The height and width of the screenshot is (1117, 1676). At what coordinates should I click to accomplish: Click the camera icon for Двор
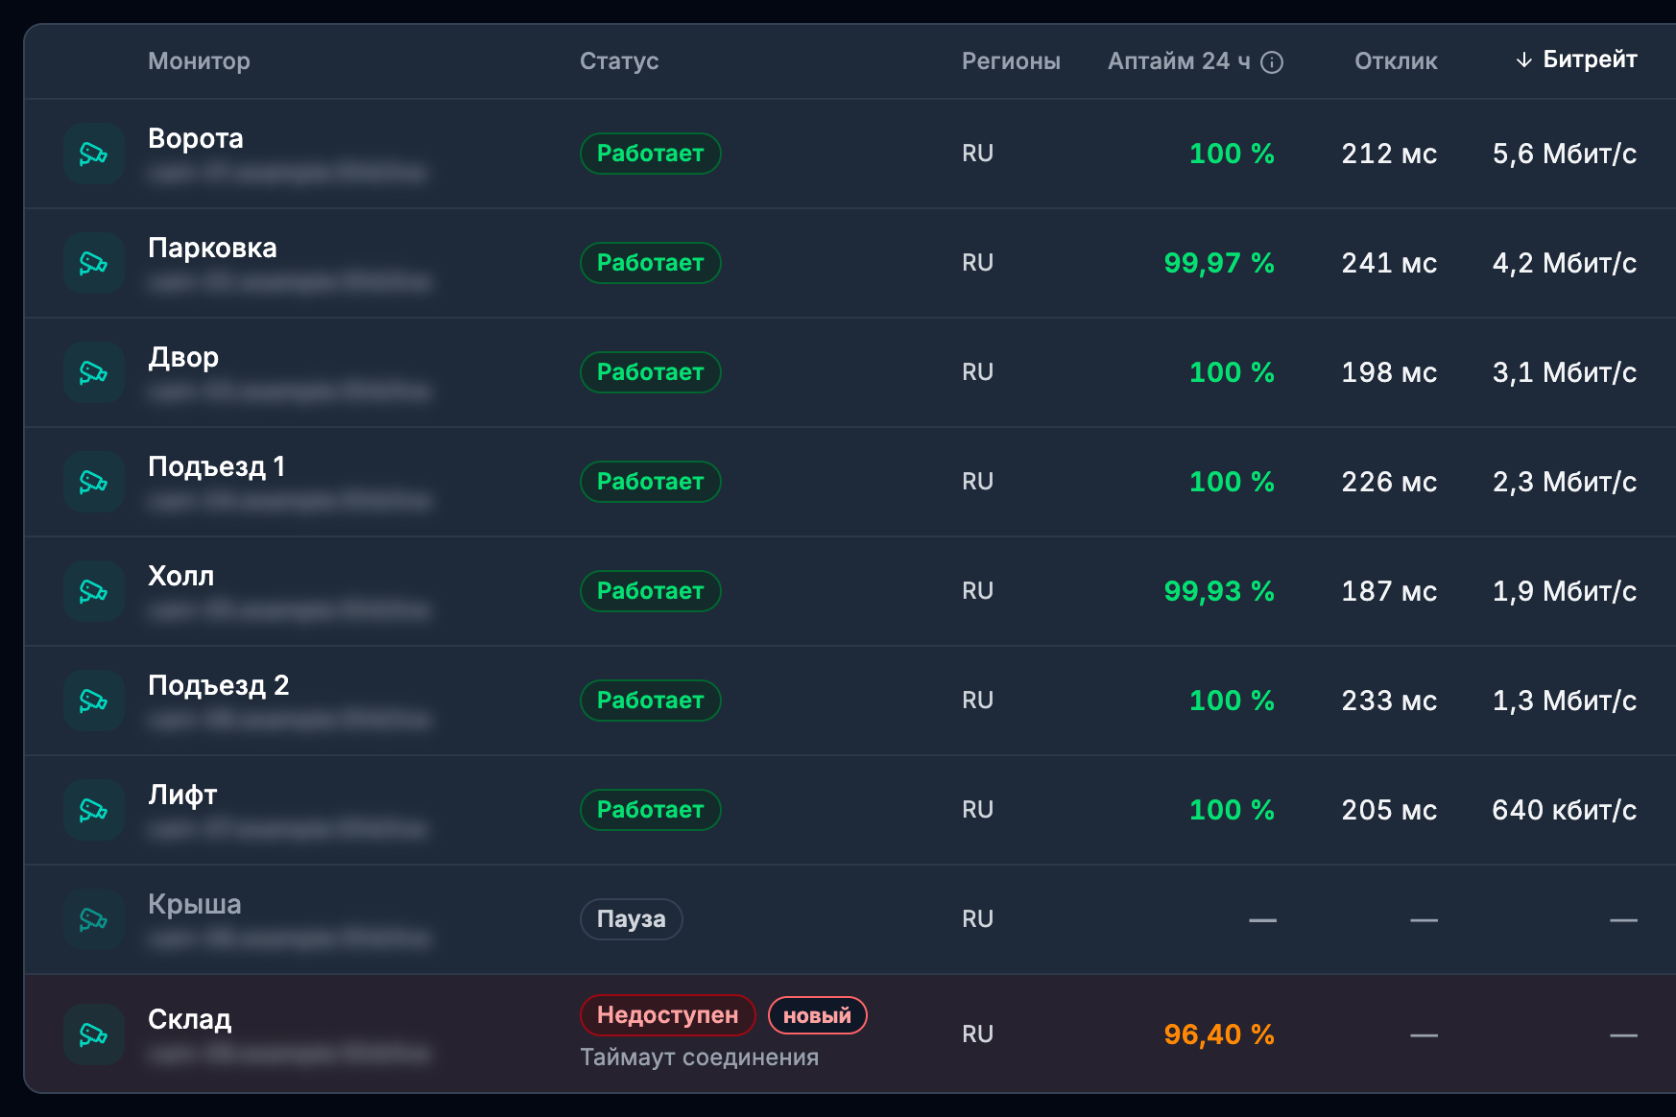pos(94,372)
